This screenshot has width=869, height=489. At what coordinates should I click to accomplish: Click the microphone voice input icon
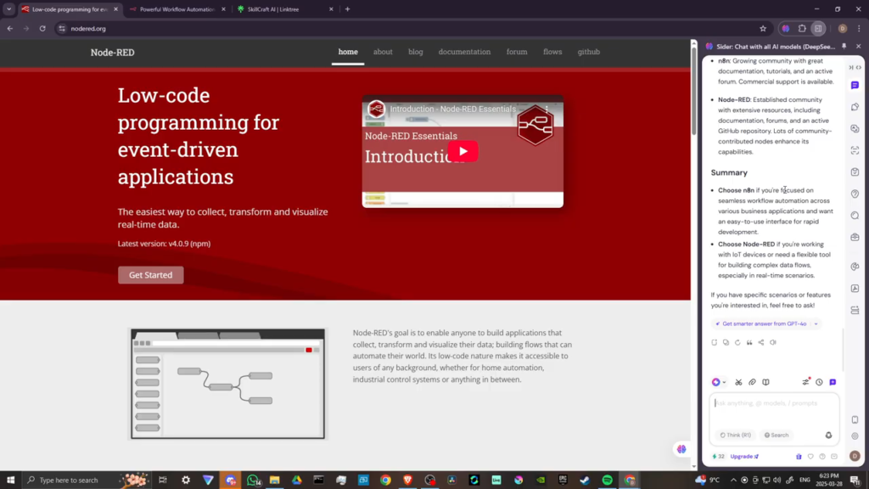(x=828, y=436)
